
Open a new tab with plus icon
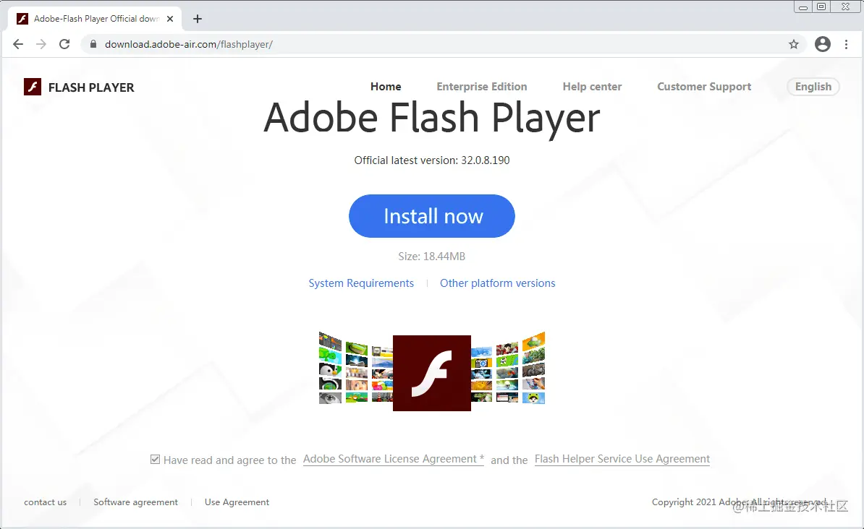click(x=198, y=19)
